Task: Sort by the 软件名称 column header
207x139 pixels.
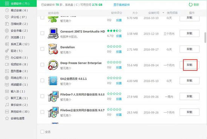Action: [x=53, y=13]
